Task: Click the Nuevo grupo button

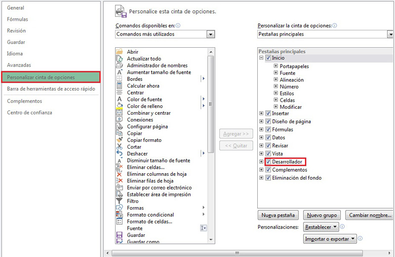Action: pyautogui.click(x=322, y=215)
